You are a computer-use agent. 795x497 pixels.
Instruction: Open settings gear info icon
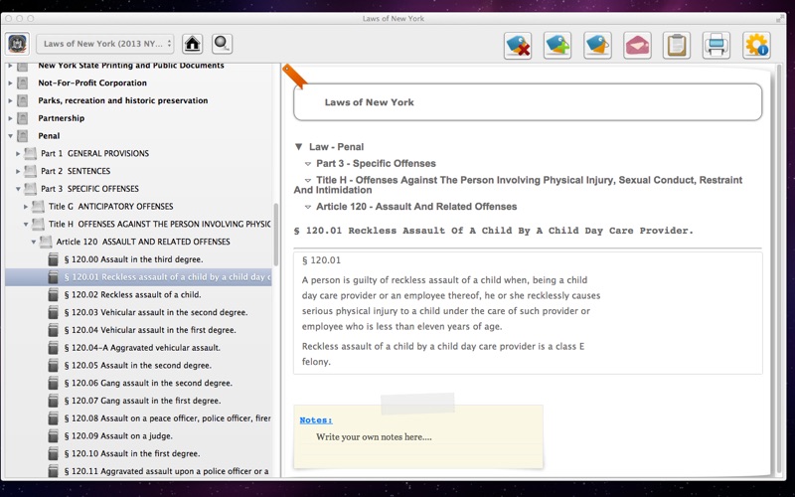(756, 45)
